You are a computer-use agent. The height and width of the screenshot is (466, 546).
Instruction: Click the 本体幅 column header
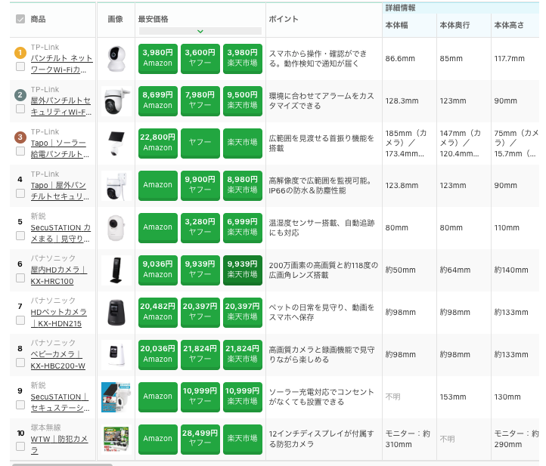pyautogui.click(x=397, y=25)
